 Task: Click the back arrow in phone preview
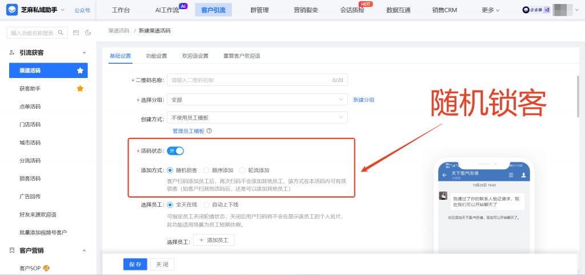[444, 175]
